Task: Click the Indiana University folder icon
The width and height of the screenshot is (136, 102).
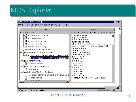Action: click(x=24, y=61)
